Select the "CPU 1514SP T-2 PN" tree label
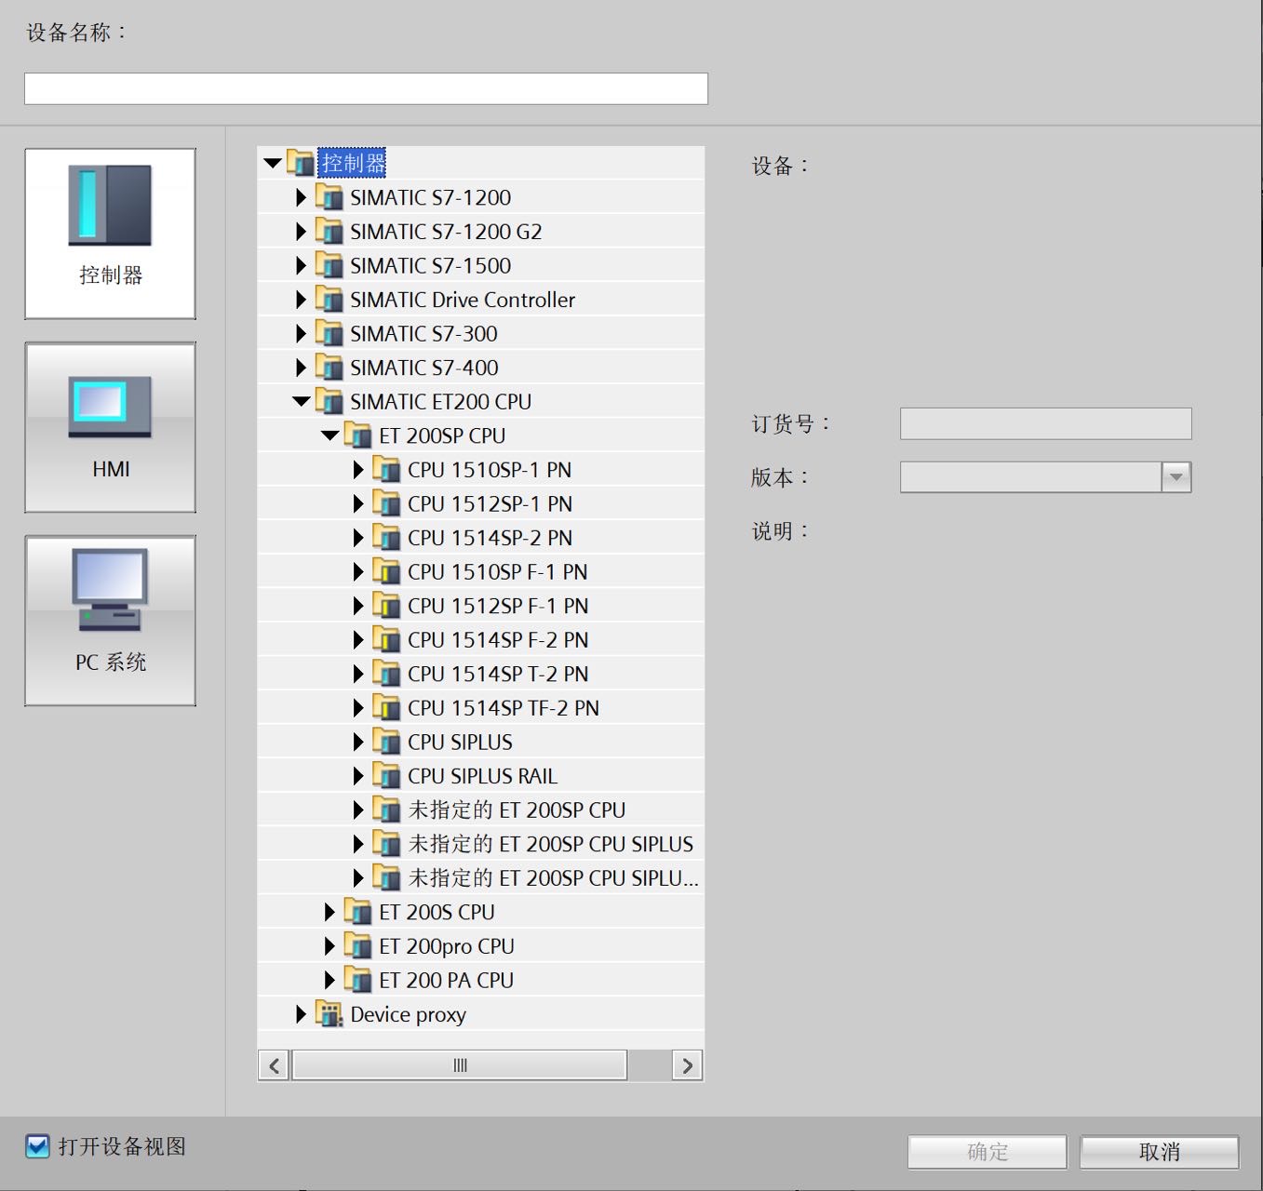 coord(498,674)
